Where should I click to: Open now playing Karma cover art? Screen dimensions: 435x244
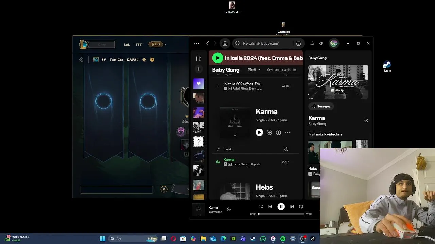coord(198,209)
